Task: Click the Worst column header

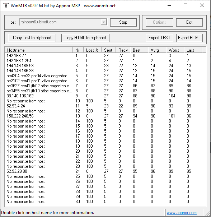Action: tap(175, 50)
